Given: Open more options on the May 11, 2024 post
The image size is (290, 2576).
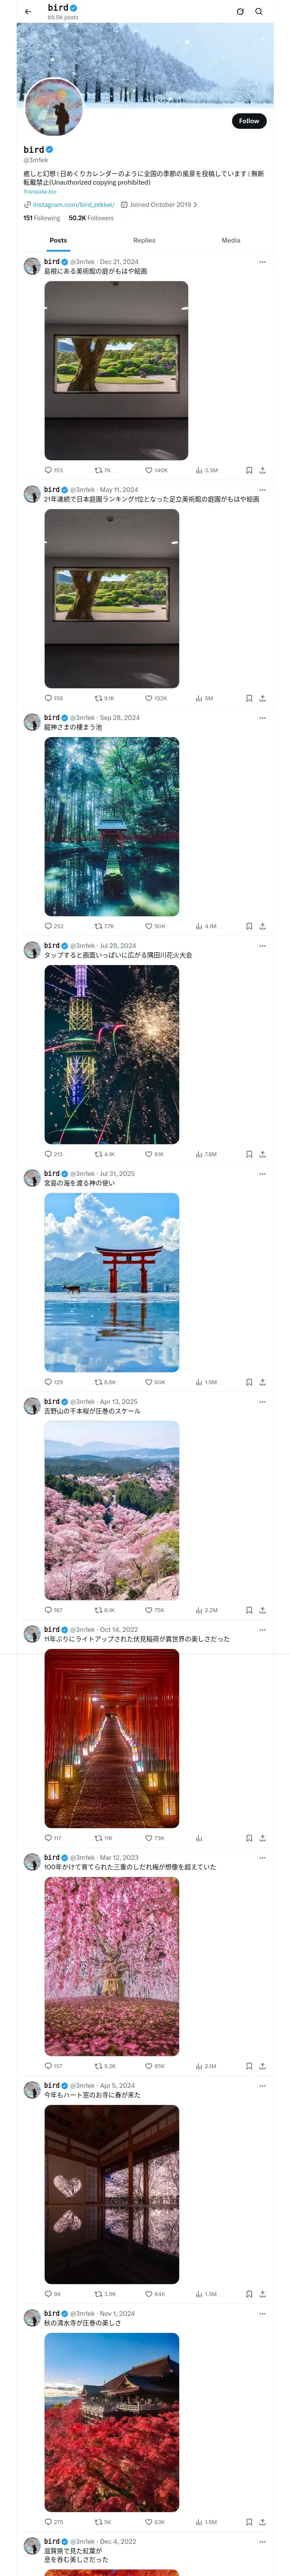Looking at the screenshot, I should pos(263,490).
